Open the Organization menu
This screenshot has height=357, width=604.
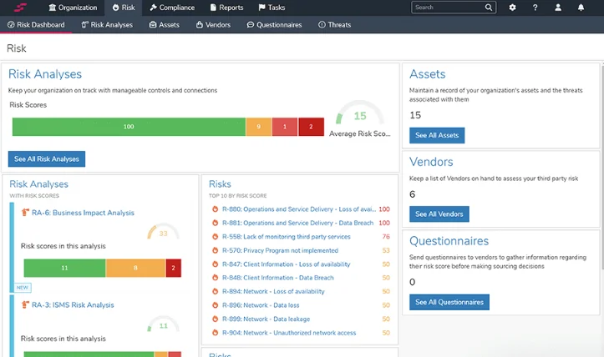73,8
